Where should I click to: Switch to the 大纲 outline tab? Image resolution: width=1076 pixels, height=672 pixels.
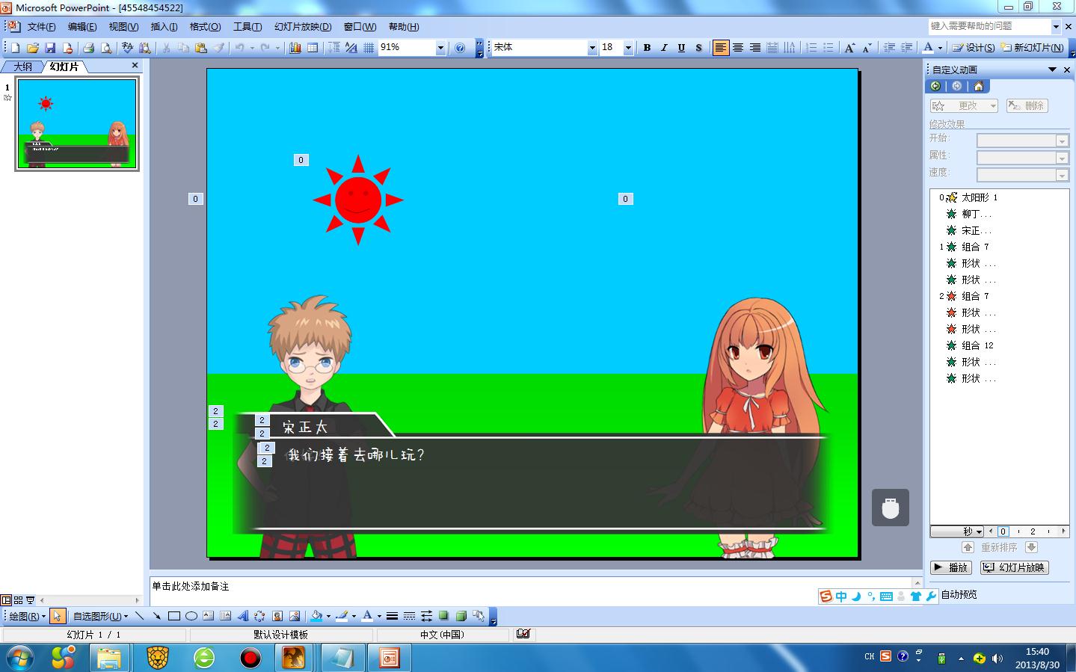[22, 67]
